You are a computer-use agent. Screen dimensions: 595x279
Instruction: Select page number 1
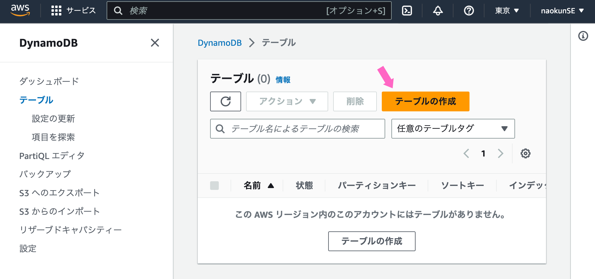coord(483,153)
